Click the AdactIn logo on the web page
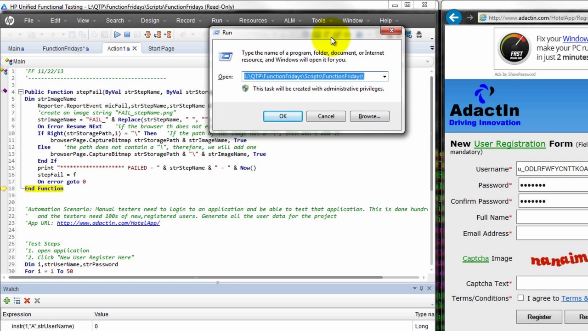 (x=485, y=105)
